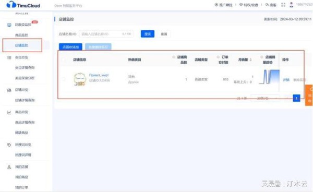Click the 我的店铺 section label

(x=21, y=167)
